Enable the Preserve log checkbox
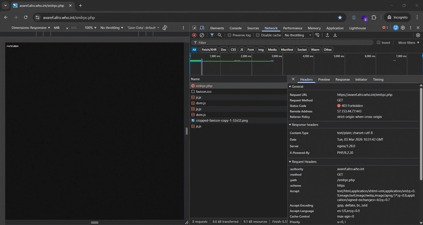This screenshot has width=423, height=225. pyautogui.click(x=229, y=35)
